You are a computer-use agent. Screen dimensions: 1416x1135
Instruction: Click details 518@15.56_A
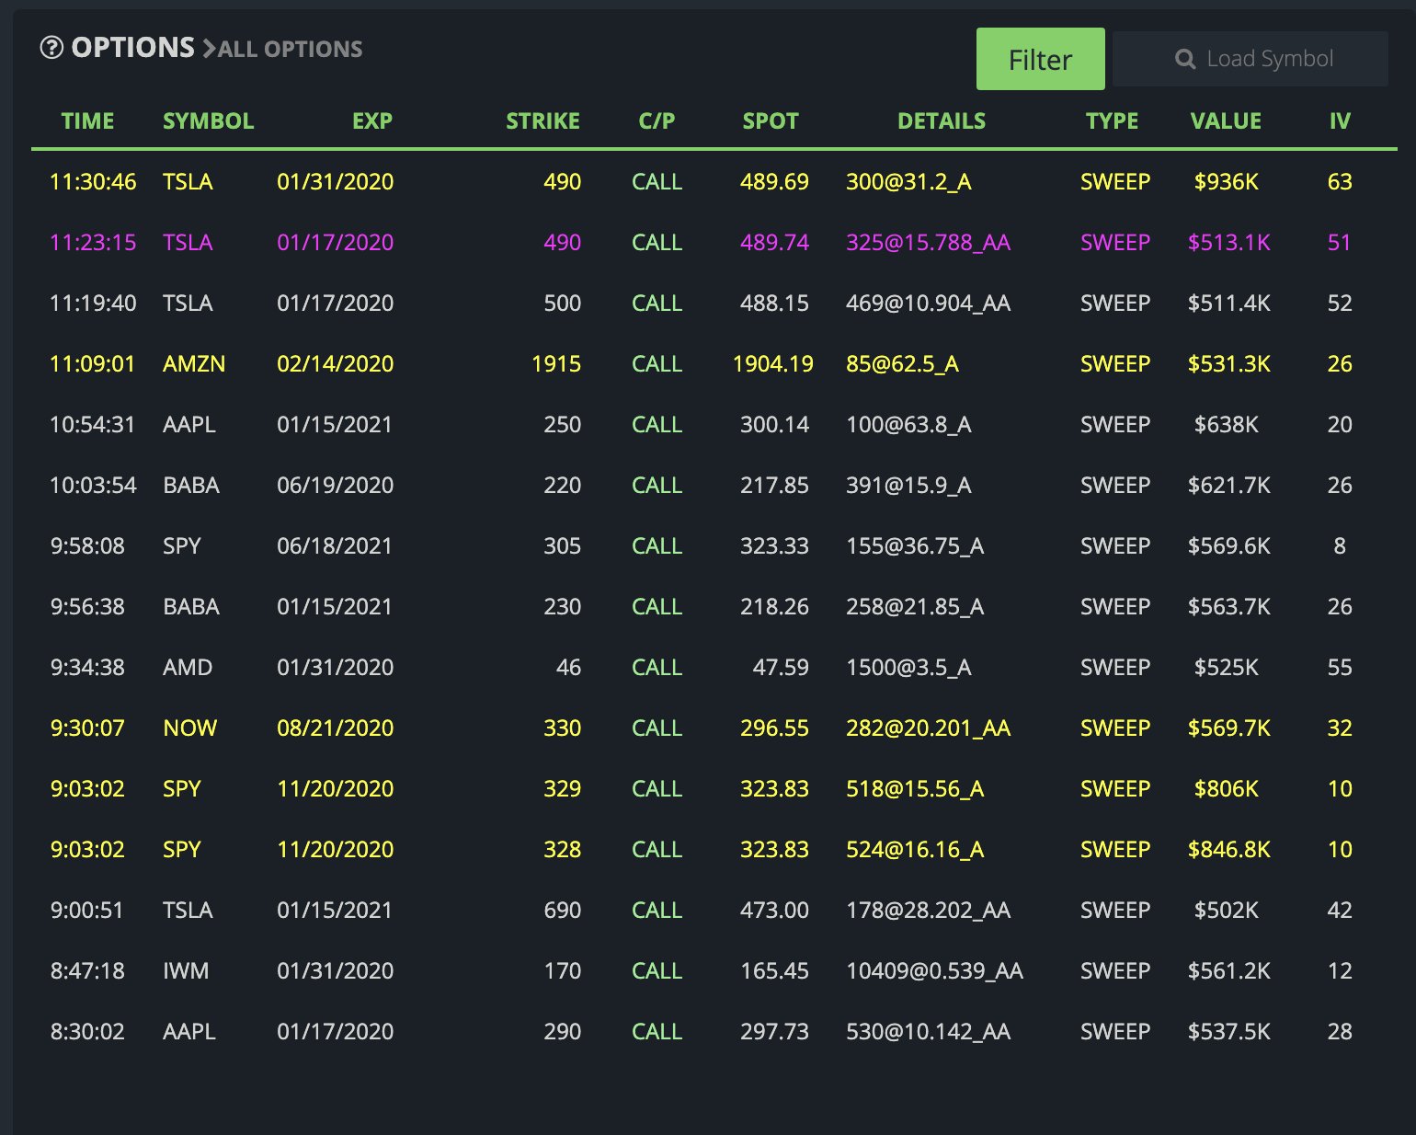coord(915,788)
